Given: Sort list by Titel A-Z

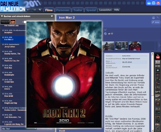Looking at the screenshot, I should 5,22.
